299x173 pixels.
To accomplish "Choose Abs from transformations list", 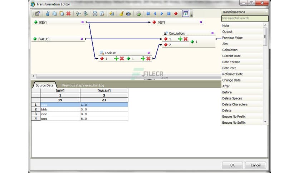I will (x=242, y=44).
